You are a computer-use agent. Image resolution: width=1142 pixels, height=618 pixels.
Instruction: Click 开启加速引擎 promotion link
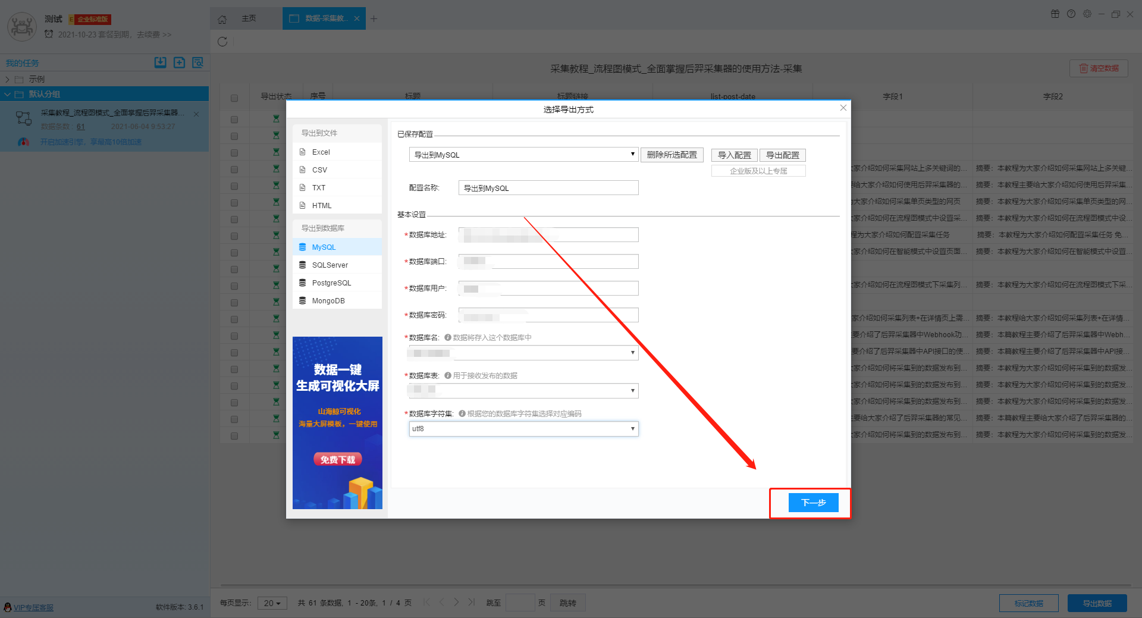[x=91, y=142]
